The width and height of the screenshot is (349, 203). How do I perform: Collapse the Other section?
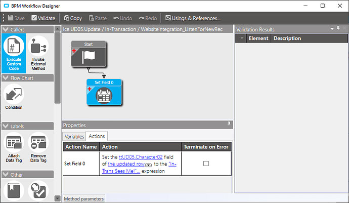point(6,175)
